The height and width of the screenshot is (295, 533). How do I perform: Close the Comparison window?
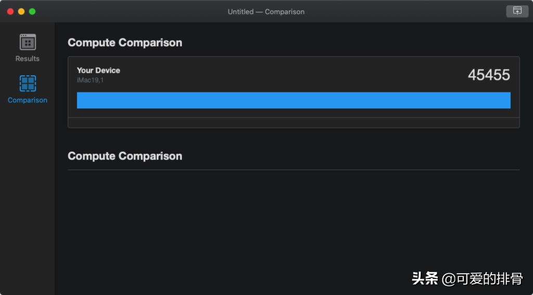click(x=10, y=11)
